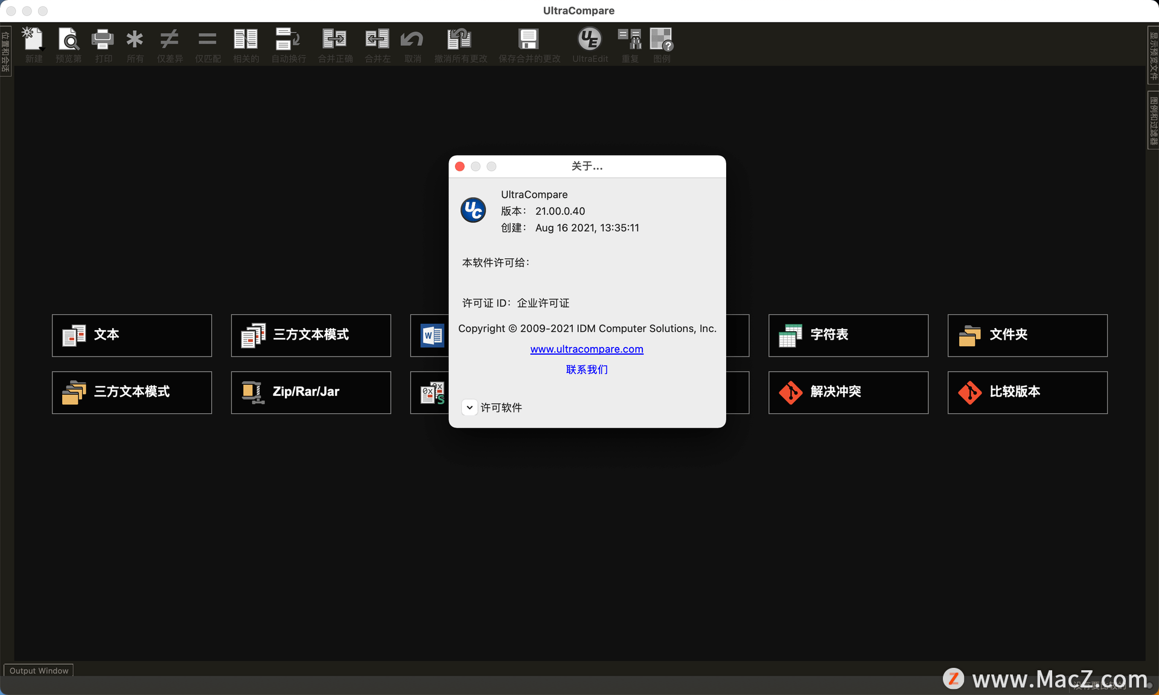
Task: Click the 相关的 side-by-side icon
Action: (x=246, y=40)
